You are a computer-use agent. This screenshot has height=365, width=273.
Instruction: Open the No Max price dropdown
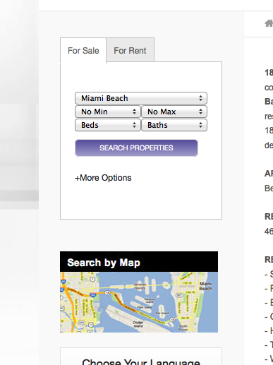174,112
